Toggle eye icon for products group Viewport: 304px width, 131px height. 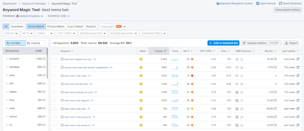click(44, 59)
